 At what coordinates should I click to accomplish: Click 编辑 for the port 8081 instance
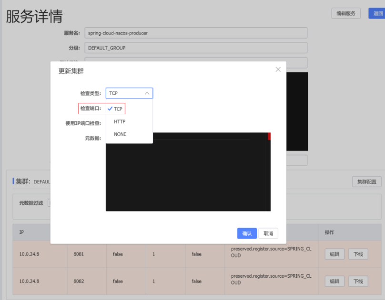tap(334, 254)
